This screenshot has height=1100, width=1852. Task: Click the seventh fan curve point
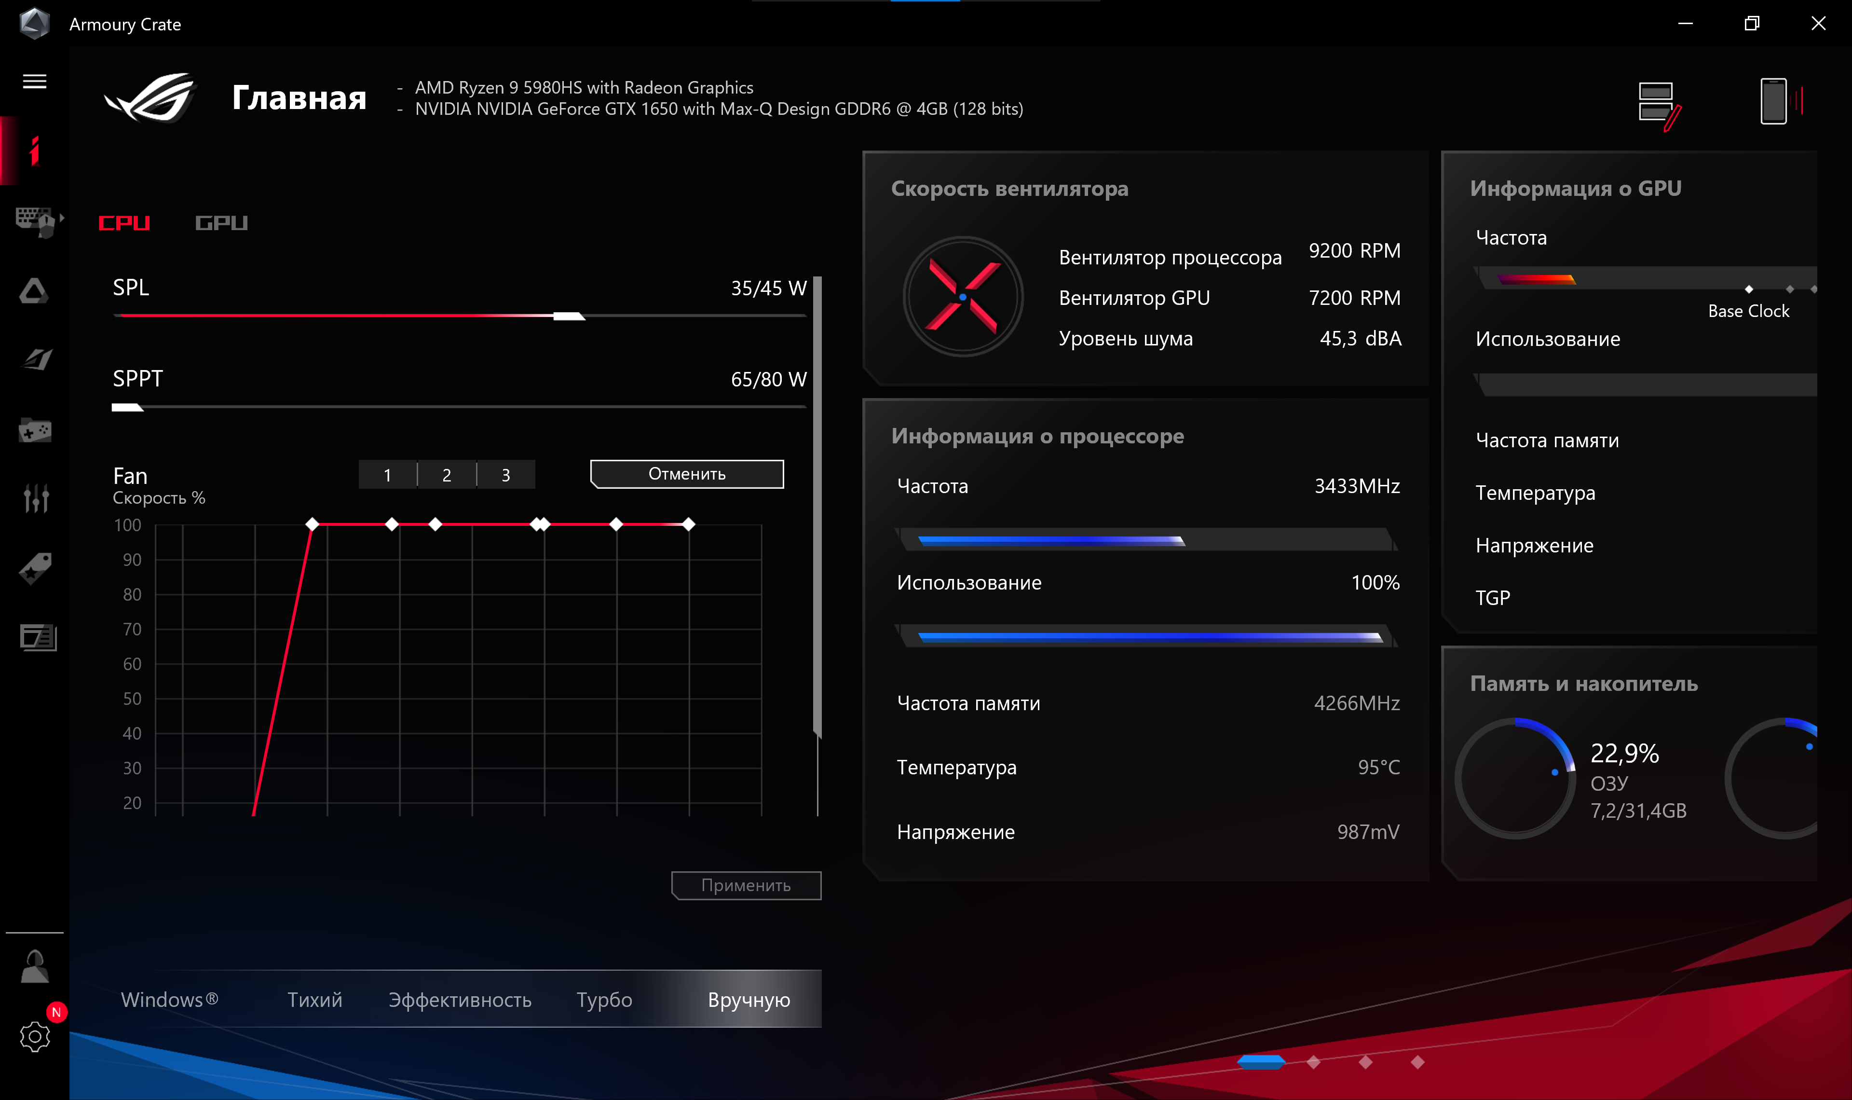(688, 524)
